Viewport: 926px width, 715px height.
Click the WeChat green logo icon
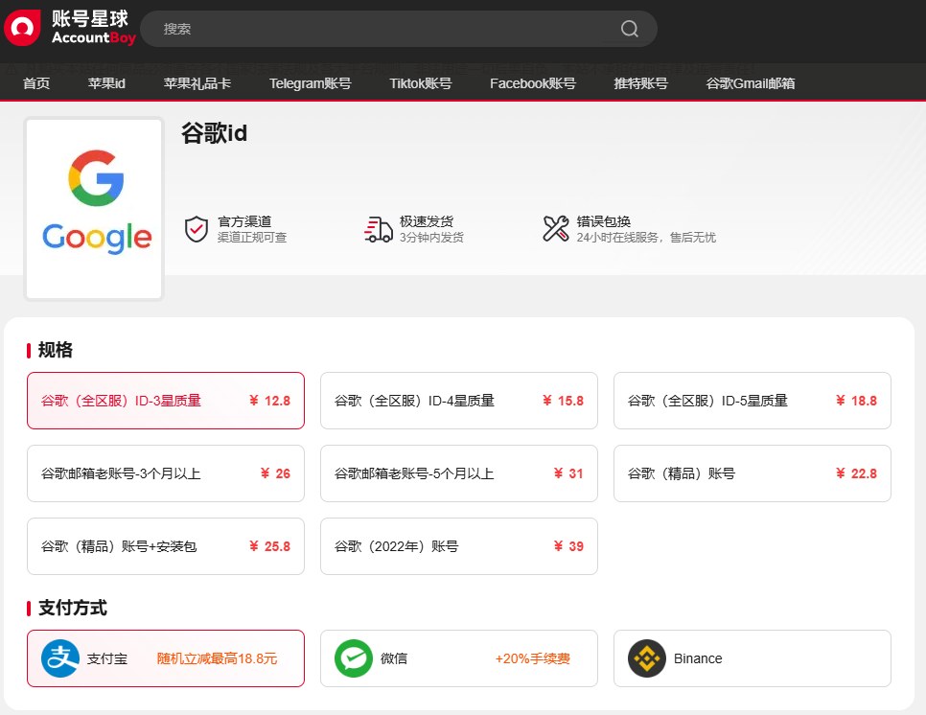(x=353, y=658)
